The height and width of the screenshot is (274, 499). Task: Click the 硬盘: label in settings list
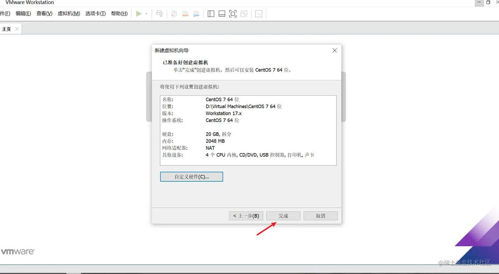click(x=168, y=134)
